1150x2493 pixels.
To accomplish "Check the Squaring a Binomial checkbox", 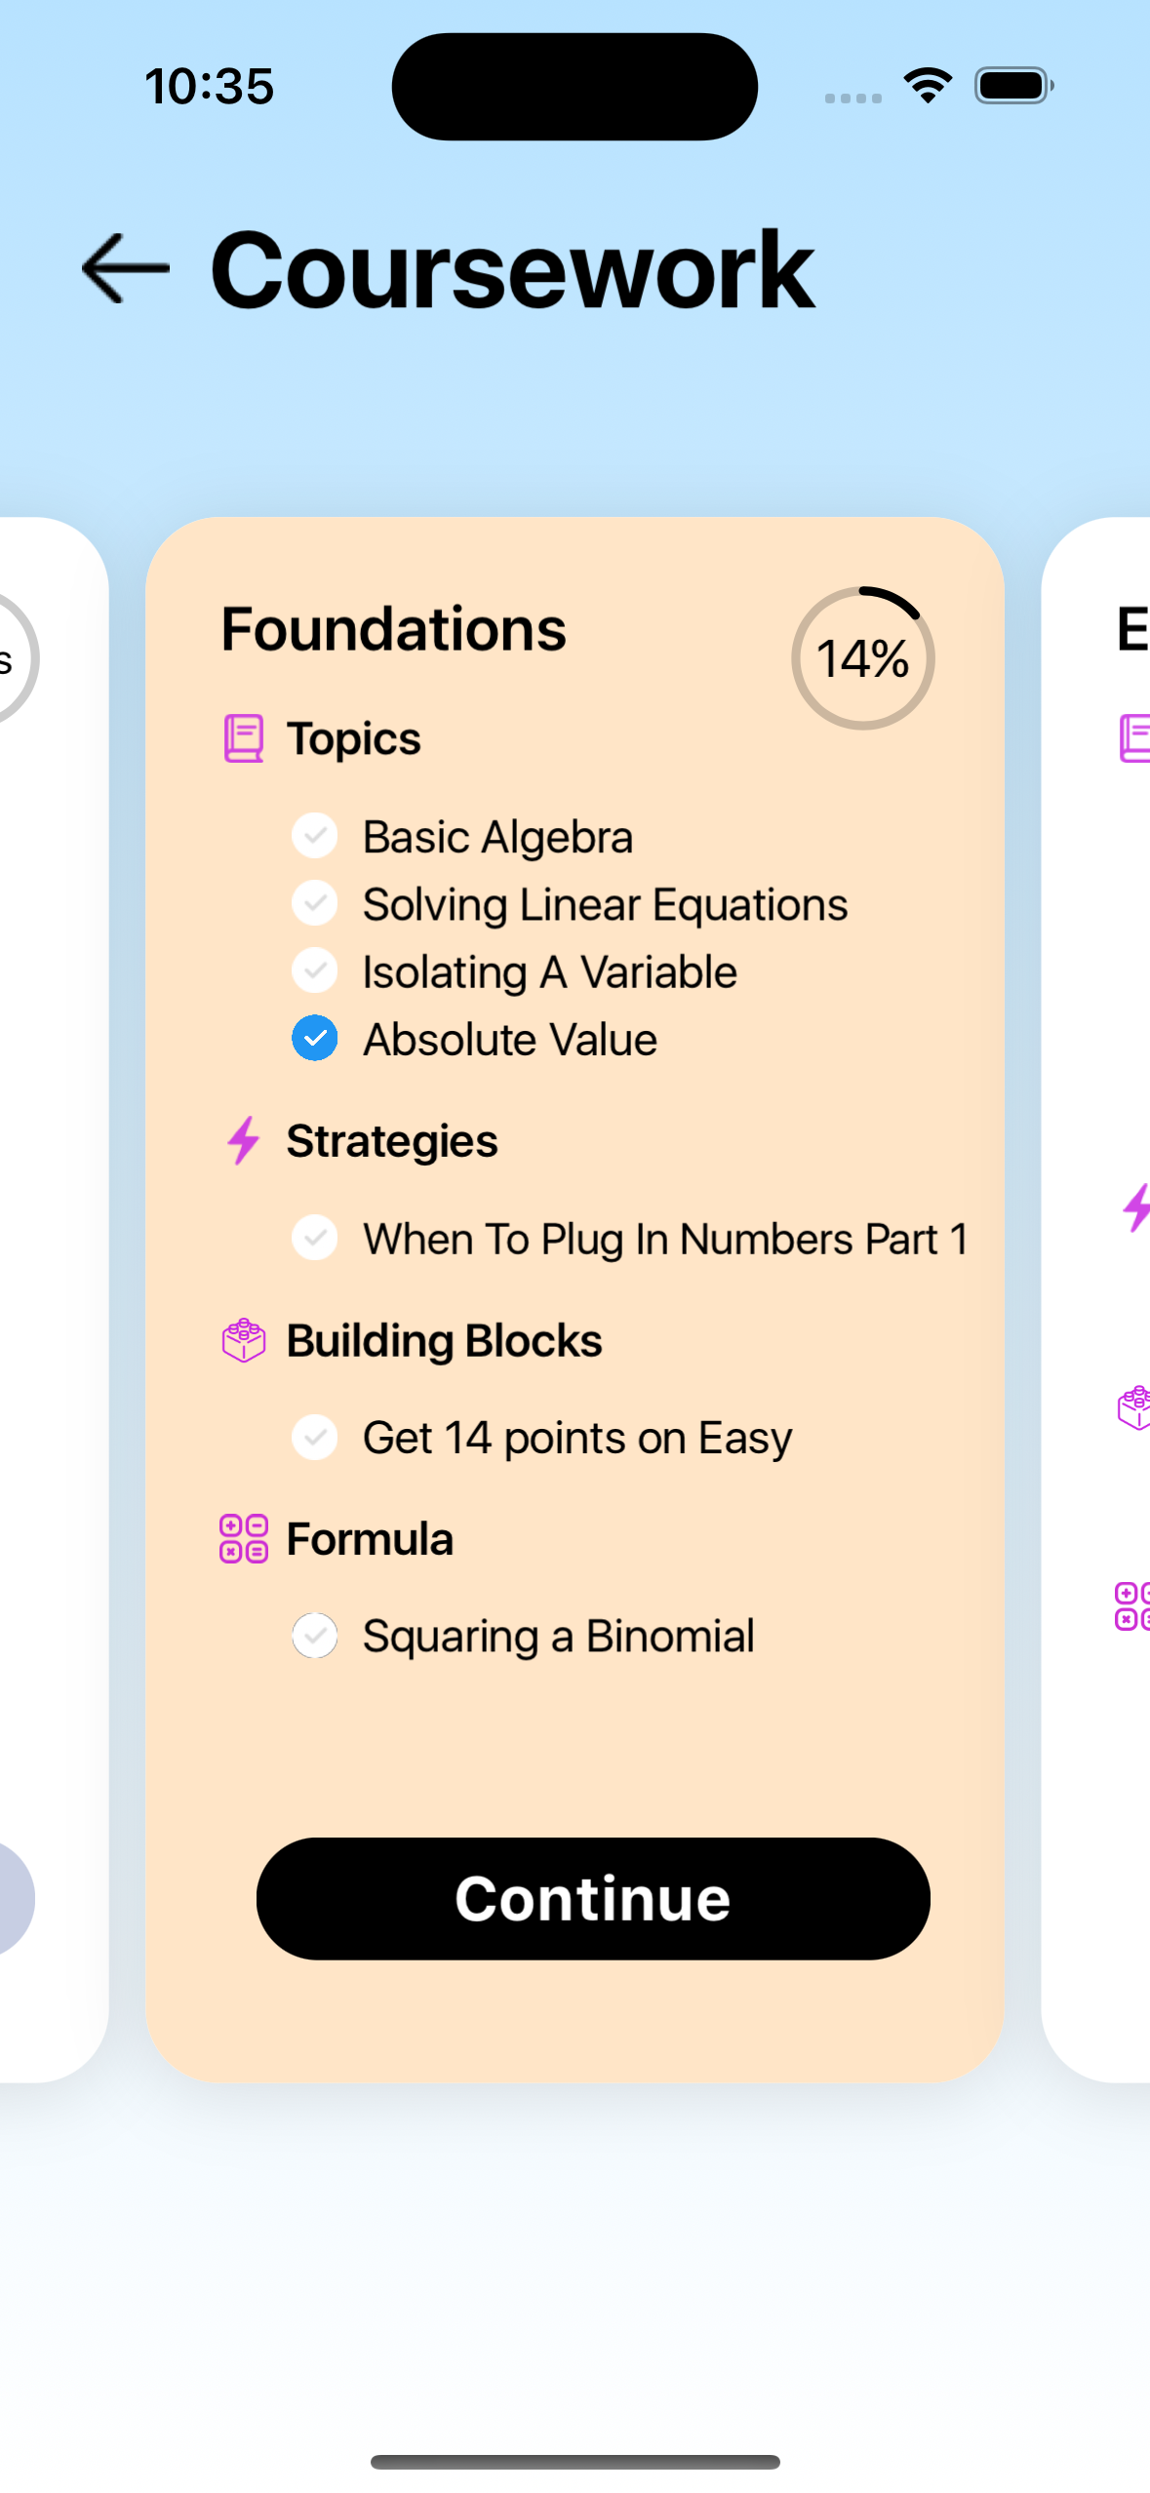I will (315, 1636).
